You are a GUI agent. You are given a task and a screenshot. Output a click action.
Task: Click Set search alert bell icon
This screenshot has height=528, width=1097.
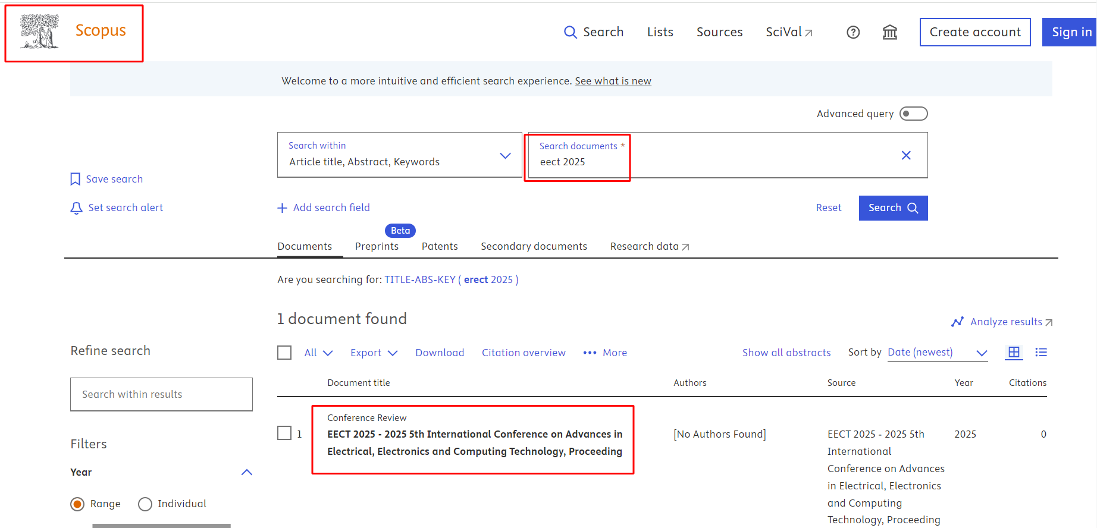76,208
